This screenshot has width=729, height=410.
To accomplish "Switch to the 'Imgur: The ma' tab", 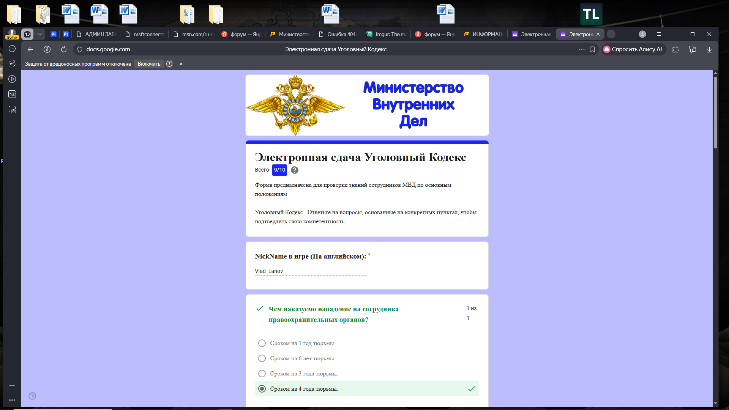I will click(387, 34).
